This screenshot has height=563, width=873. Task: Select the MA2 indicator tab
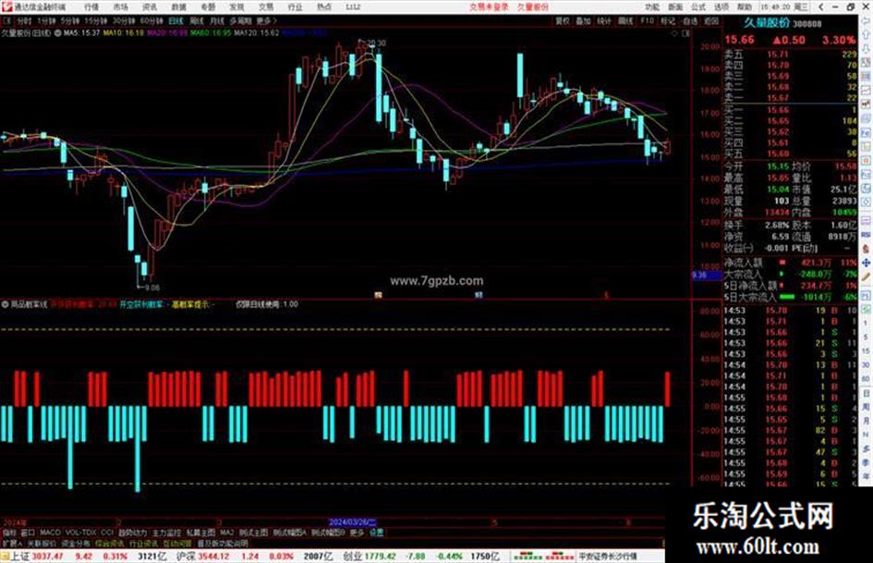pyautogui.click(x=226, y=532)
